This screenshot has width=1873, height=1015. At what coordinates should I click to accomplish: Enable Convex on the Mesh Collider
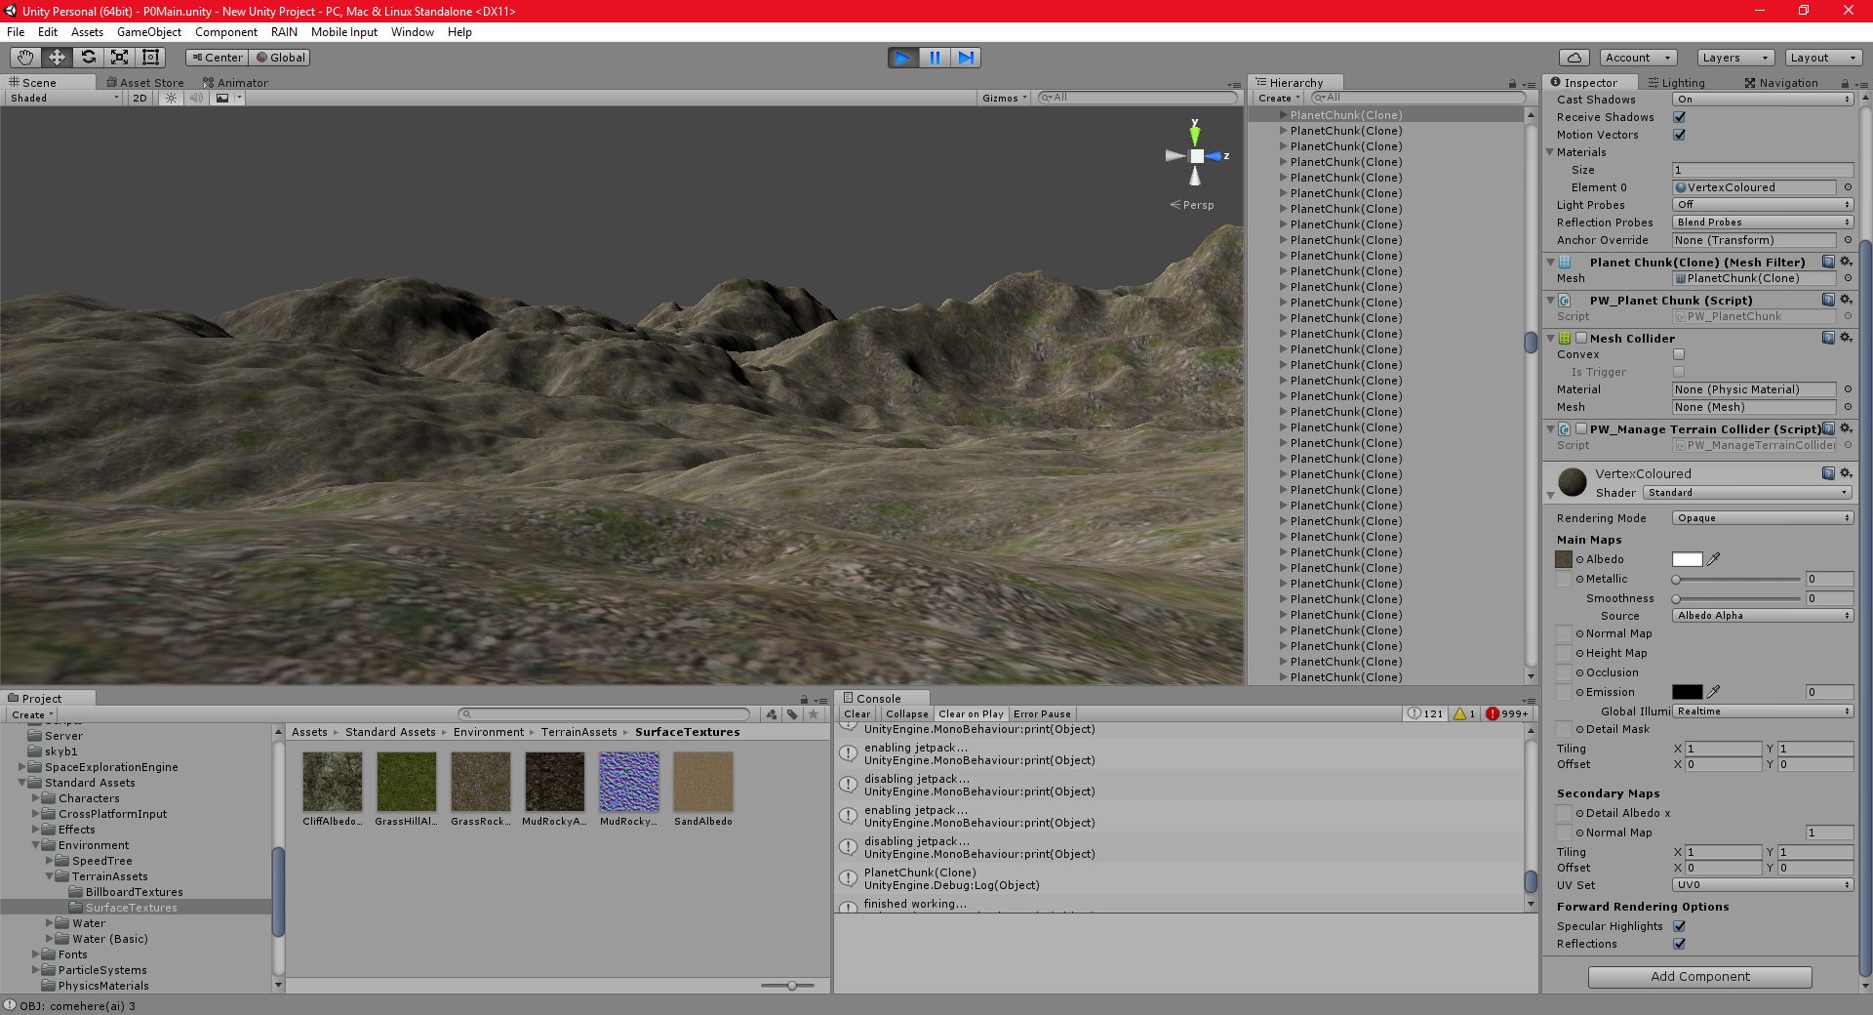1680,354
